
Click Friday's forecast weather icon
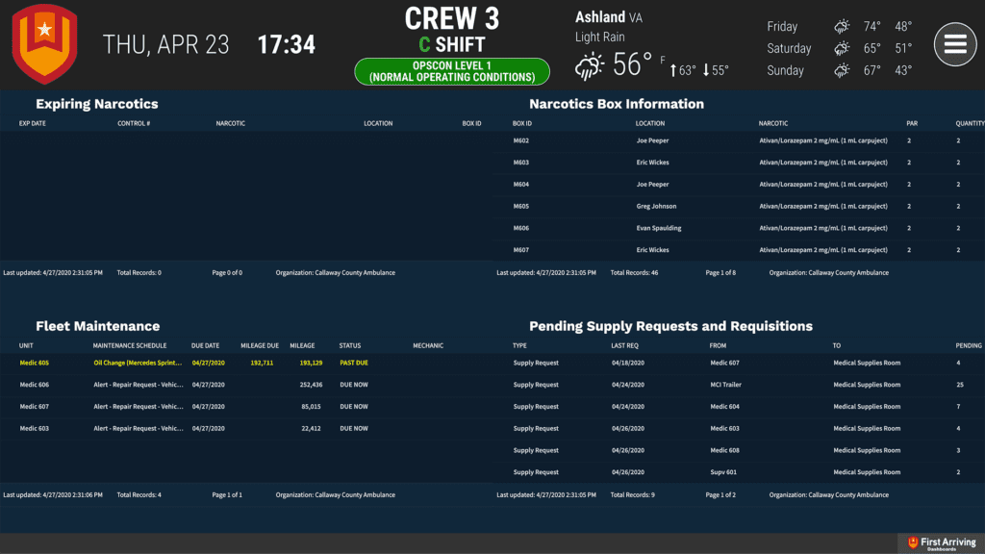pyautogui.click(x=842, y=27)
